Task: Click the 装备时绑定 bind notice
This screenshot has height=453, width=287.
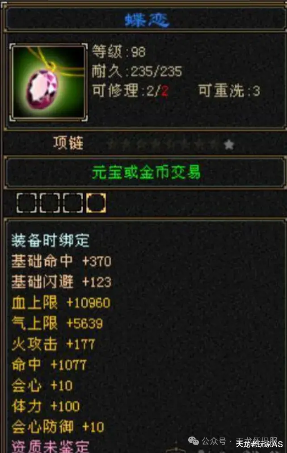Action: point(50,241)
